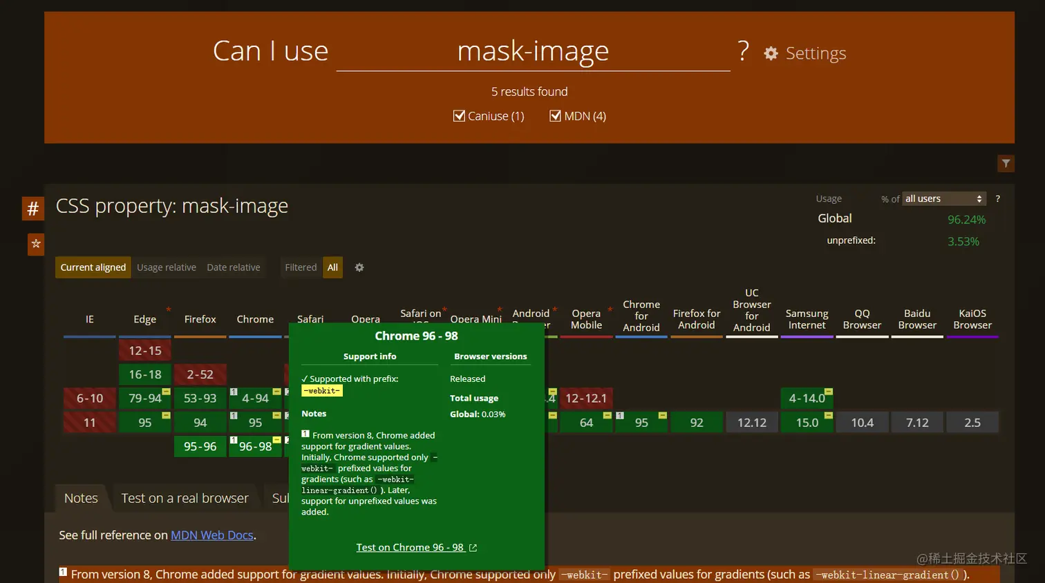This screenshot has width=1045, height=583.
Task: Click the IE column header
Action: point(90,319)
